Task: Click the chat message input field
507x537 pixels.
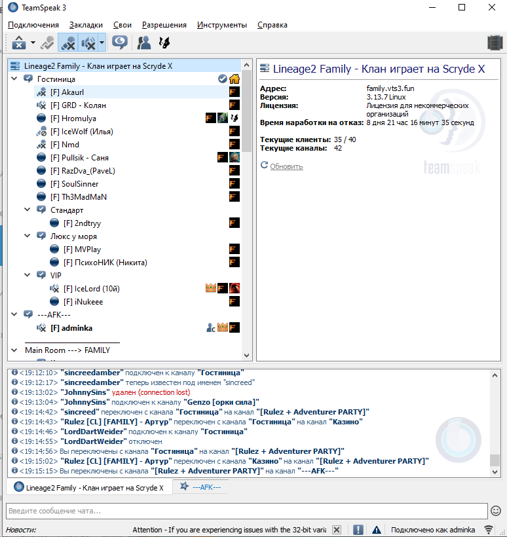Action: click(x=246, y=511)
